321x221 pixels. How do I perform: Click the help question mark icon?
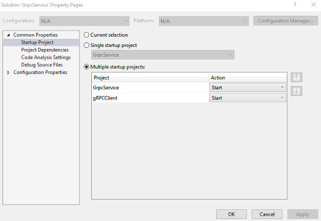pyautogui.click(x=295, y=5)
